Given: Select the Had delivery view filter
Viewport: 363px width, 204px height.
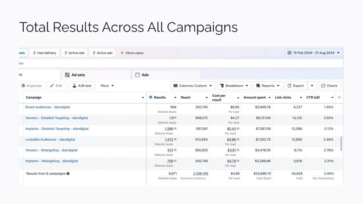Looking at the screenshot, I should [x=44, y=53].
